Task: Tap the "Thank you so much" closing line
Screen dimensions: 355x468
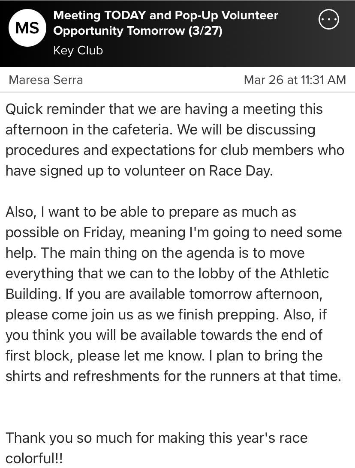Action: click(x=156, y=438)
